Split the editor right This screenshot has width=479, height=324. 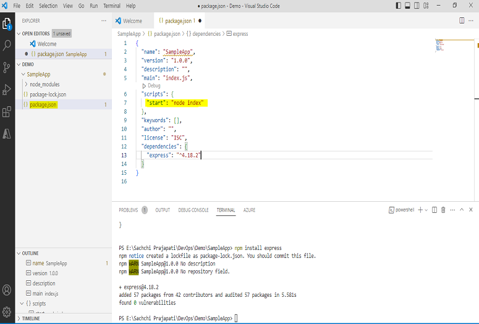462,20
